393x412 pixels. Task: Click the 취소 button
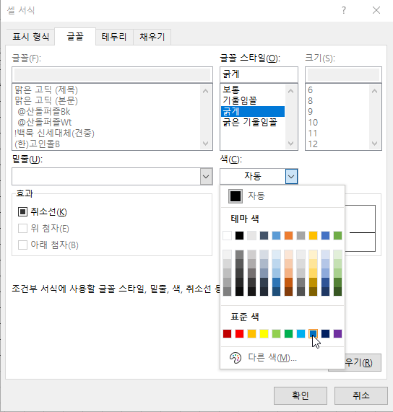click(361, 395)
